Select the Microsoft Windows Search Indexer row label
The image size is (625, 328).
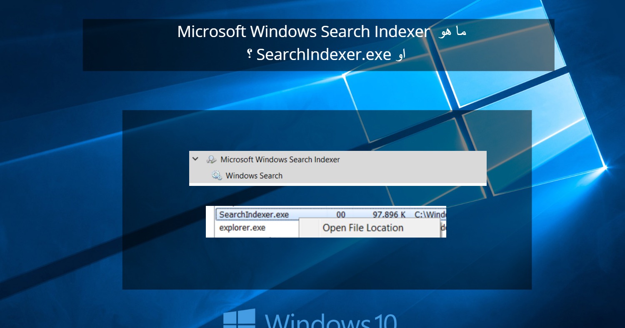pos(280,159)
